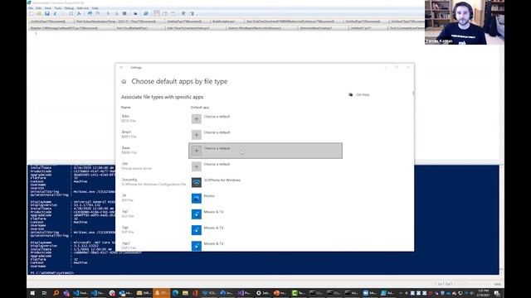The height and width of the screenshot is (298, 531).
Task: Open the Help menu in PowerShell ISE
Action: point(95,7)
